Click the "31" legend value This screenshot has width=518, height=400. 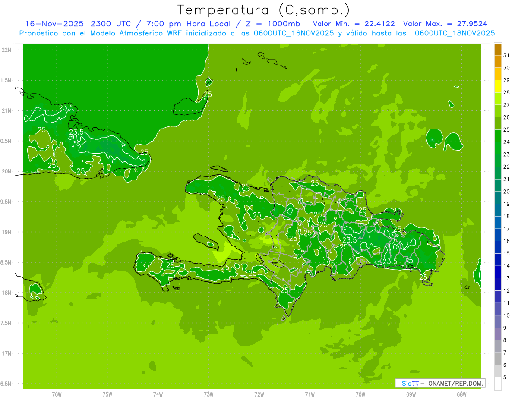point(507,55)
